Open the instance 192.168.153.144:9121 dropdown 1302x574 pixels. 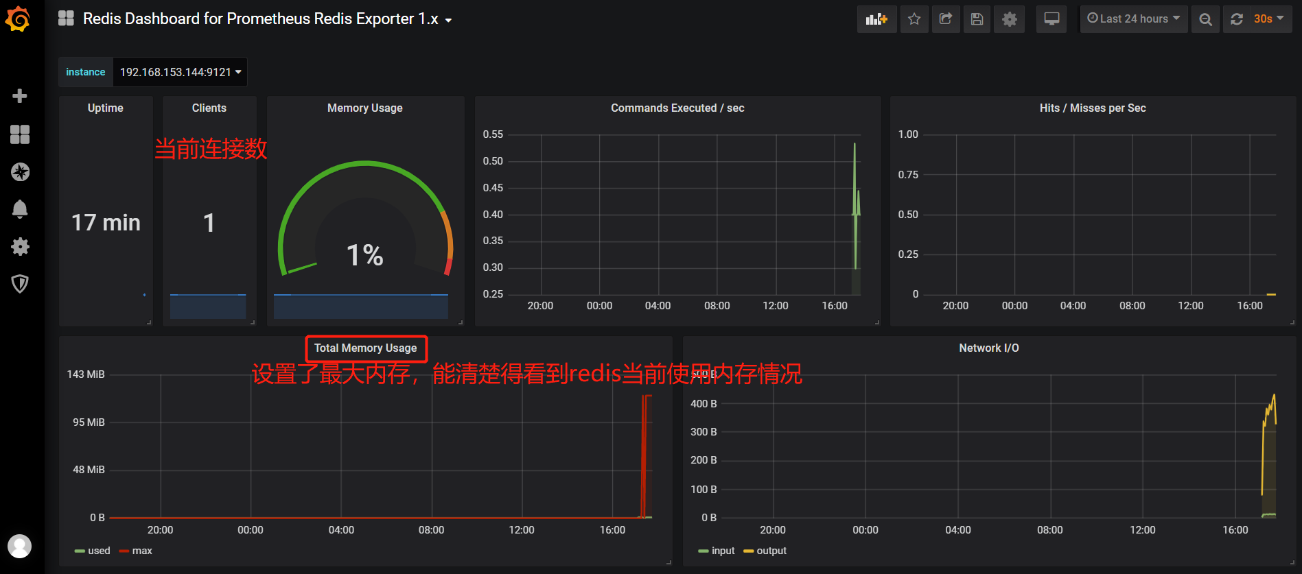[x=180, y=72]
